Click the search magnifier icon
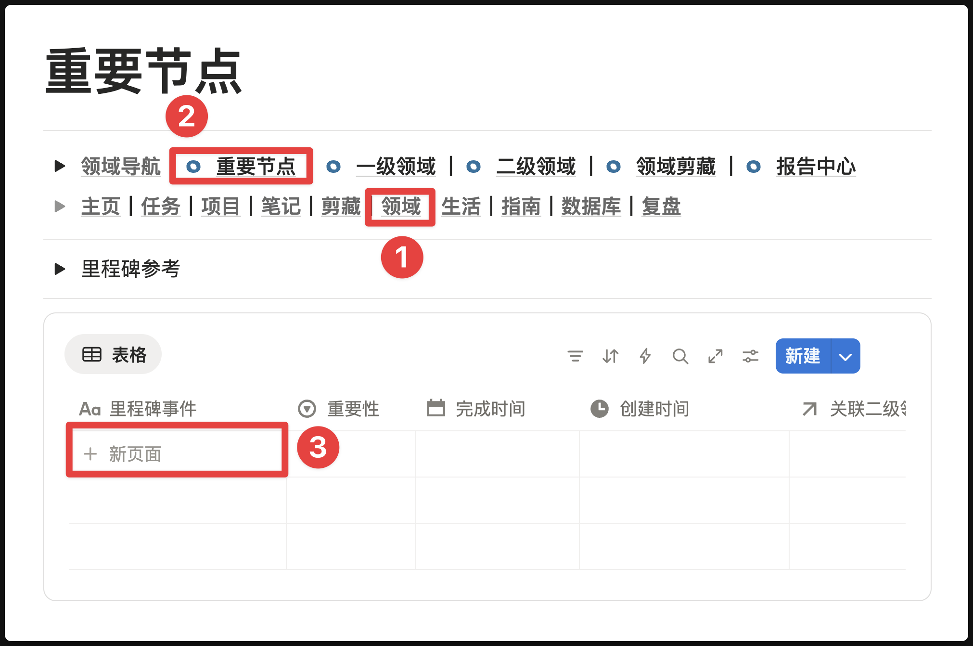973x646 pixels. pyautogui.click(x=680, y=356)
